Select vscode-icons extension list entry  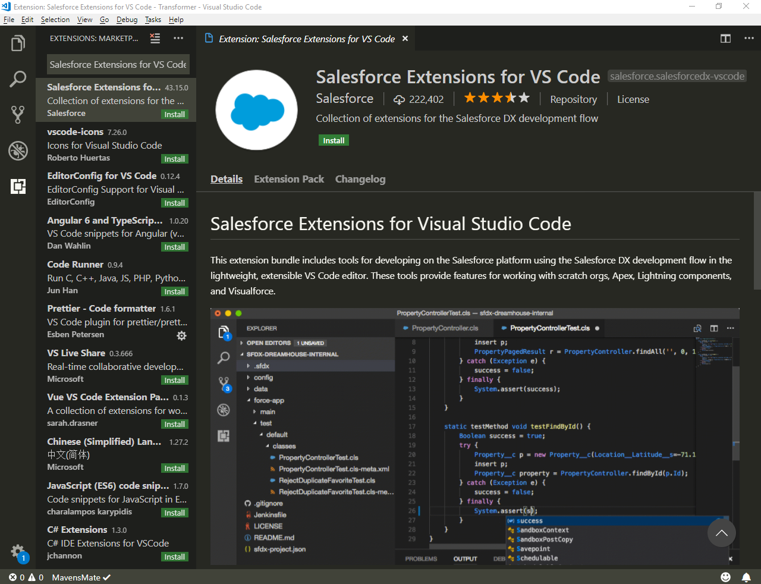pyautogui.click(x=116, y=145)
